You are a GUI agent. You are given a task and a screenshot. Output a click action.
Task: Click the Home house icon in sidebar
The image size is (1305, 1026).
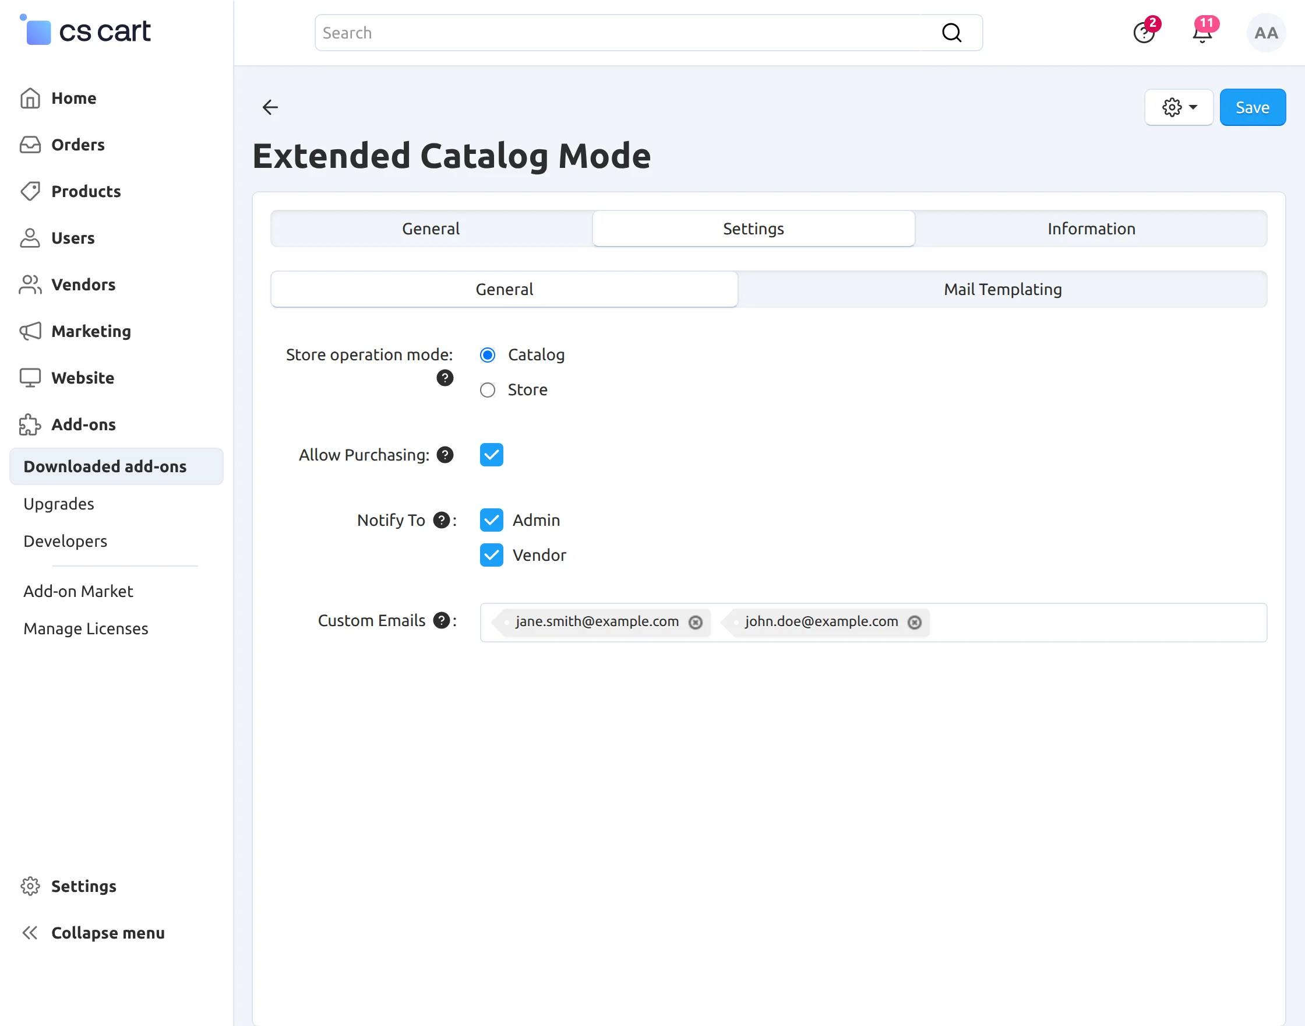pos(30,98)
